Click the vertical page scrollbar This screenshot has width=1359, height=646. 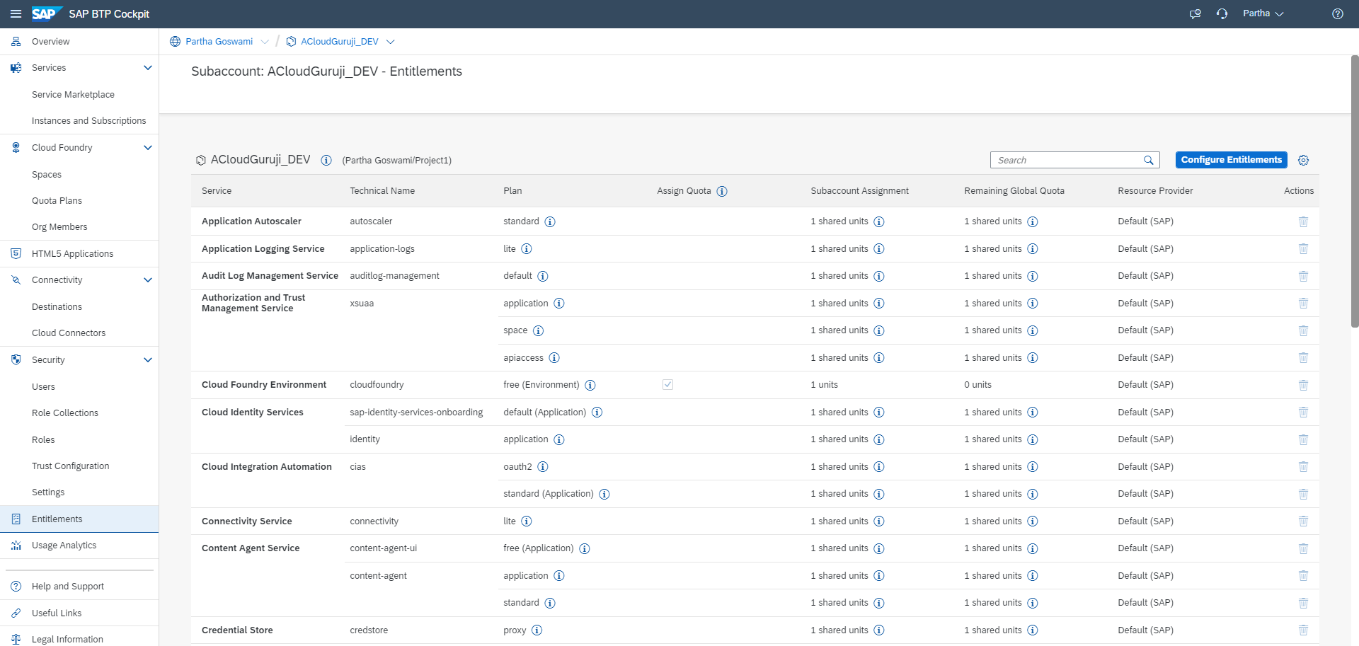point(1355,191)
